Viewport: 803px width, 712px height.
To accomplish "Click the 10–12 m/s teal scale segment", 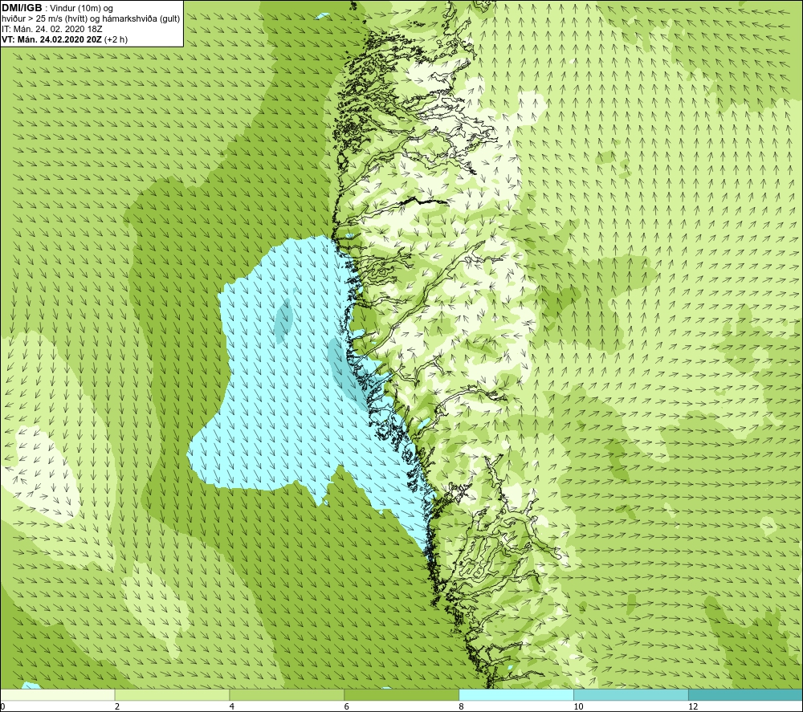I will (631, 695).
